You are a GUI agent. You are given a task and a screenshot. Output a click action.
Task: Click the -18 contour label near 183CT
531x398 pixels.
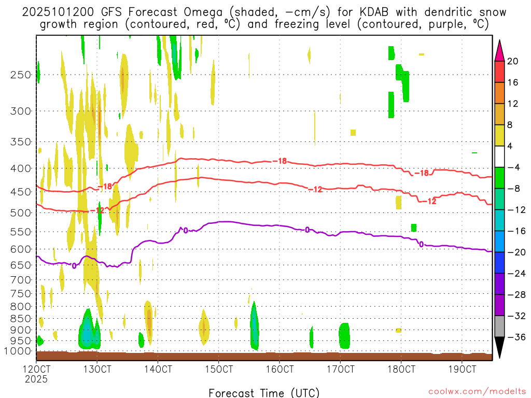(422, 173)
